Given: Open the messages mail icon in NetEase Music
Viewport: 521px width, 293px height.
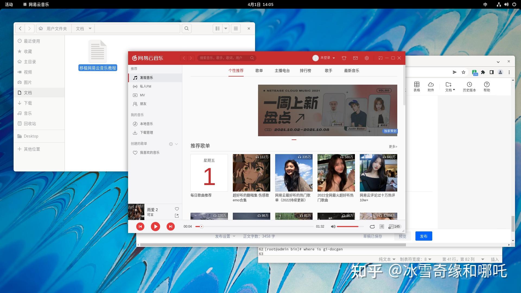Looking at the screenshot, I should click(355, 58).
